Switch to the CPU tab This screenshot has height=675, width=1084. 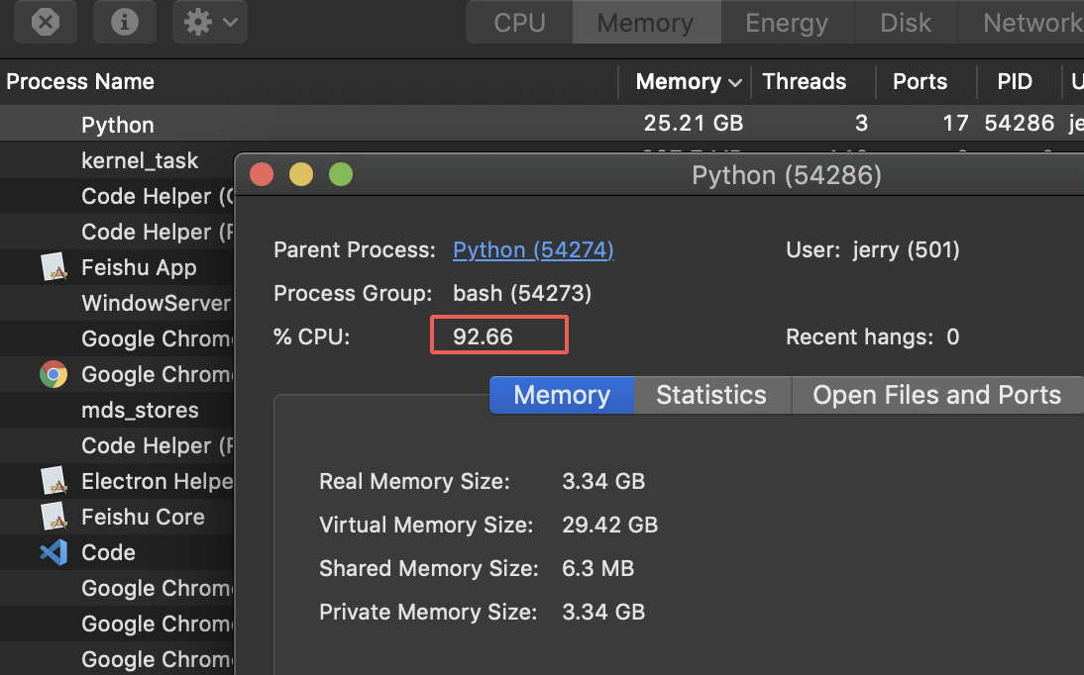pos(518,22)
